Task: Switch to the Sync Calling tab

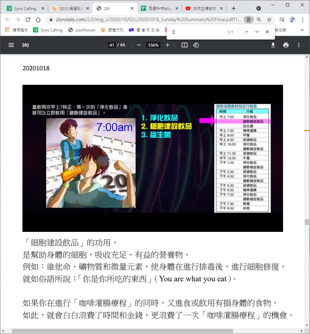Action: coord(25,9)
